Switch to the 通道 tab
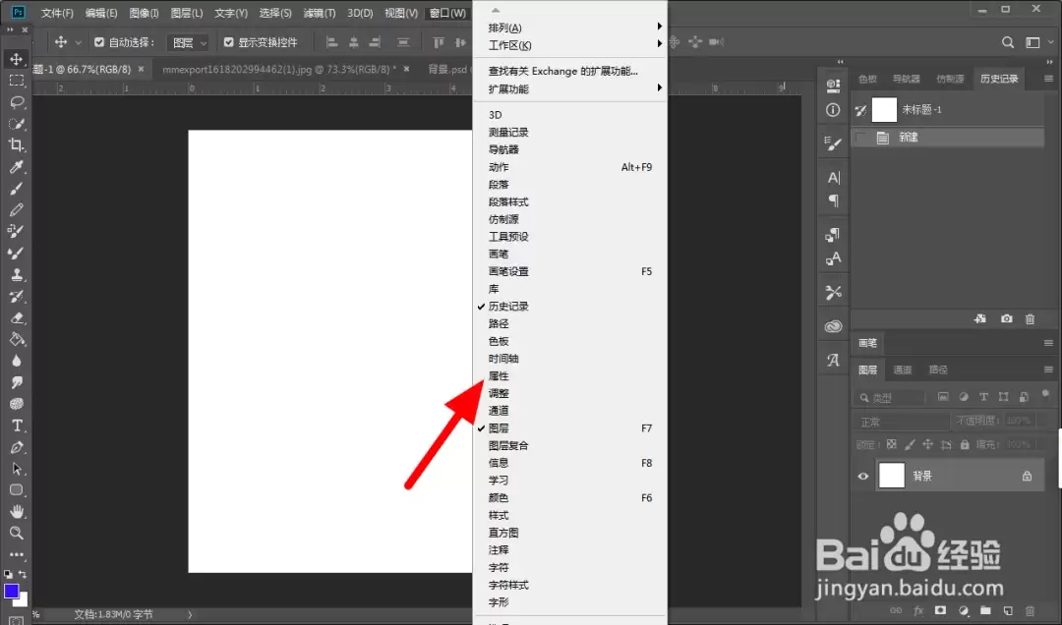The height and width of the screenshot is (625, 1062). pyautogui.click(x=902, y=369)
